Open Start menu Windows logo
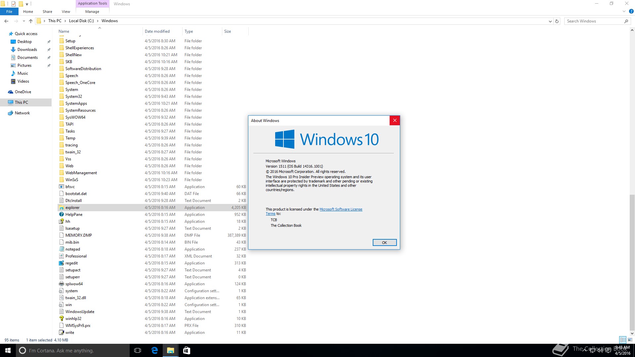The height and width of the screenshot is (357, 635). point(8,350)
